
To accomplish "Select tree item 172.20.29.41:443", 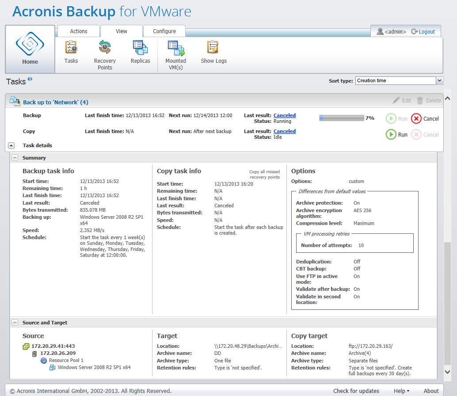I will tap(53, 346).
